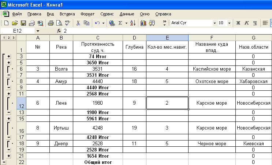Undo the last action
The width and height of the screenshot is (272, 165).
(x=97, y=23)
